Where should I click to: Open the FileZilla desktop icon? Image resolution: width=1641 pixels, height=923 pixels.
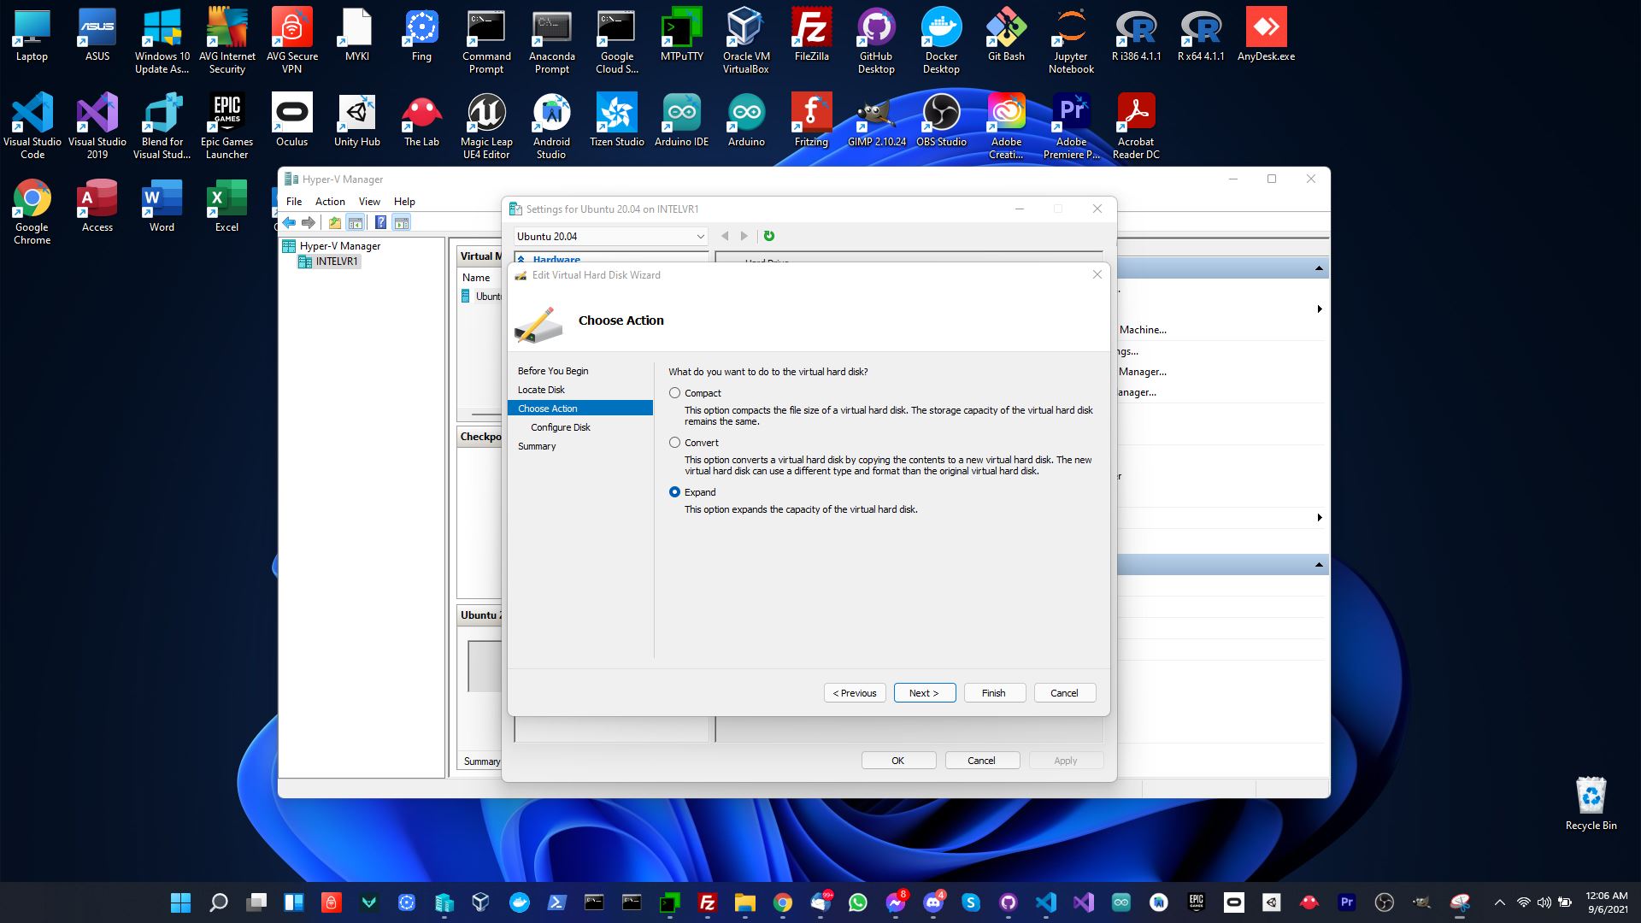[x=811, y=34]
